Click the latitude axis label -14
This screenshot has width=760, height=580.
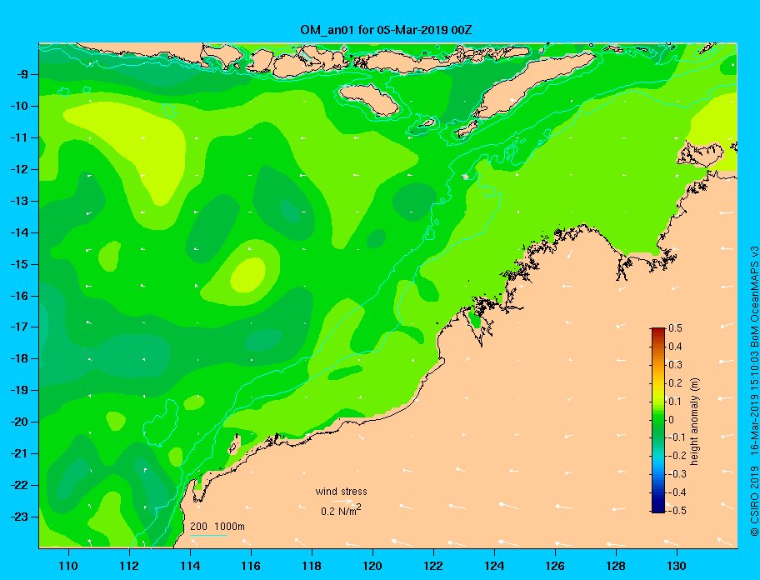coord(19,232)
